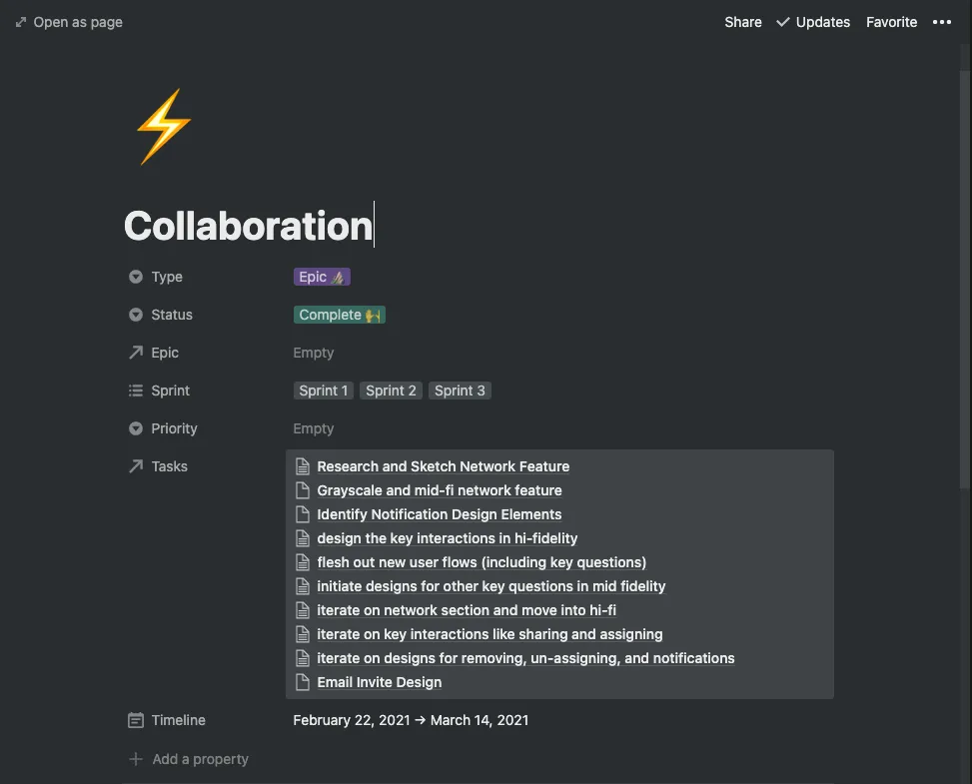Click page icon of design the key interactions task

coord(303,538)
